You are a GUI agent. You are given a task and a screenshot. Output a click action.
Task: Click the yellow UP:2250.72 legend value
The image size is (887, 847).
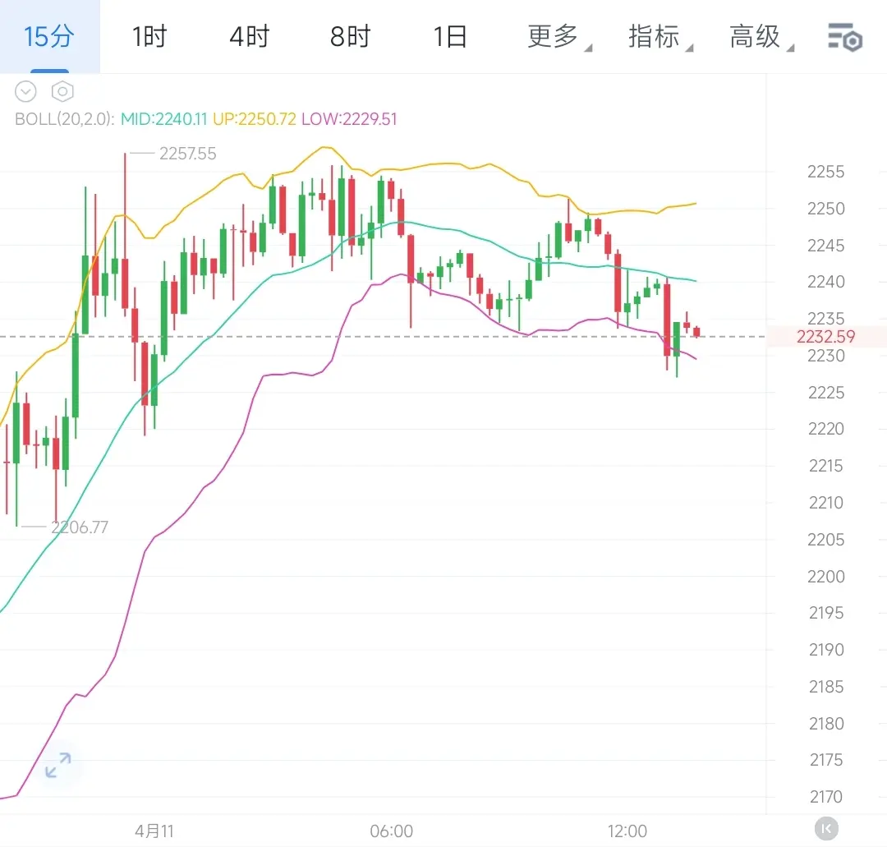click(x=254, y=119)
